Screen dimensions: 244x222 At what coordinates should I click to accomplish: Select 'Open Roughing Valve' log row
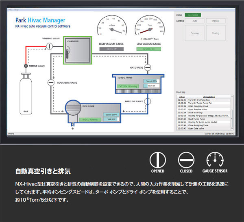pyautogui.click(x=204, y=106)
